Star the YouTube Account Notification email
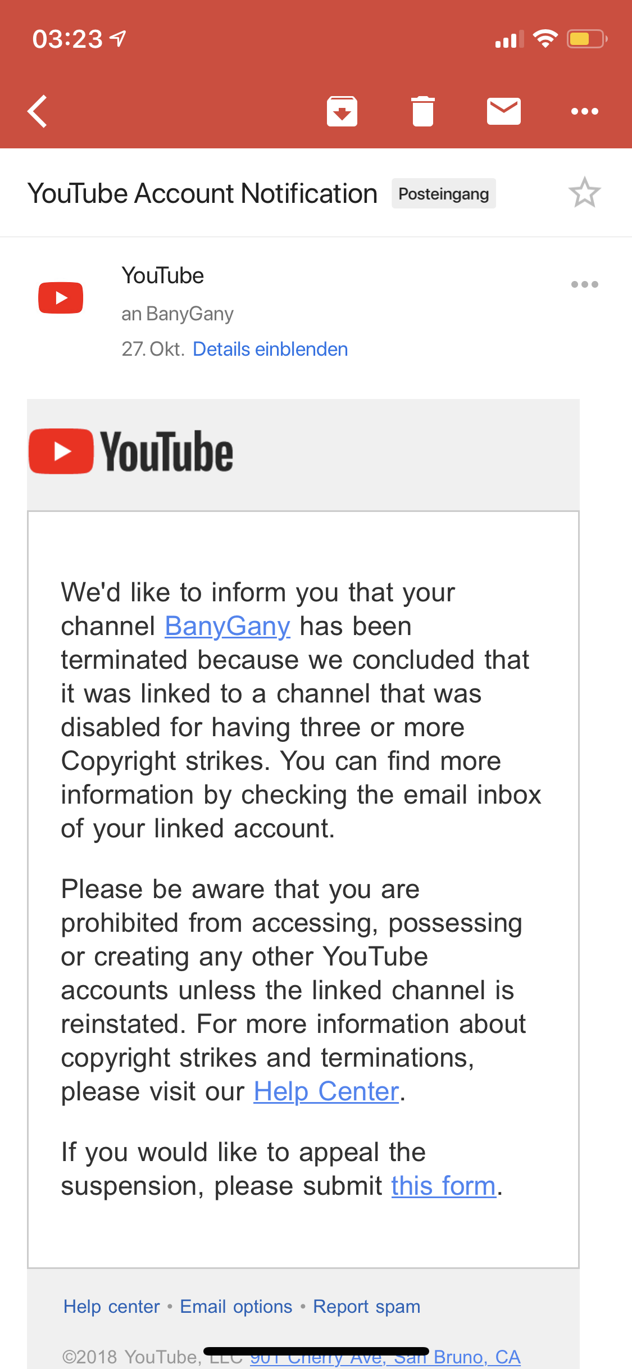This screenshot has height=1369, width=632. point(584,193)
